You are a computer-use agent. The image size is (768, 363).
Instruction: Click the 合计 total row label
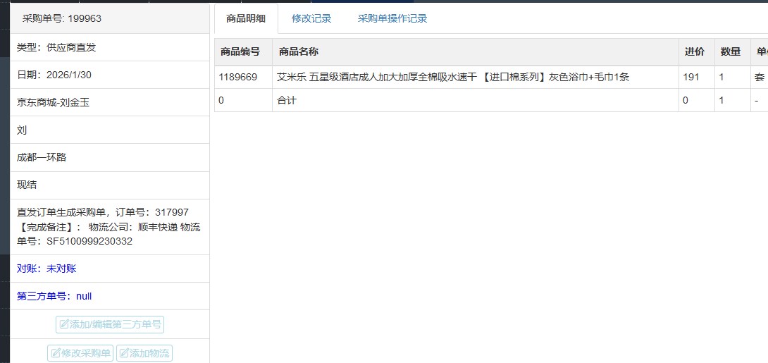pos(287,101)
